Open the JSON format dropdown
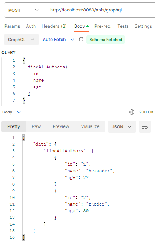Screen dimensions: 155x244 122,127
